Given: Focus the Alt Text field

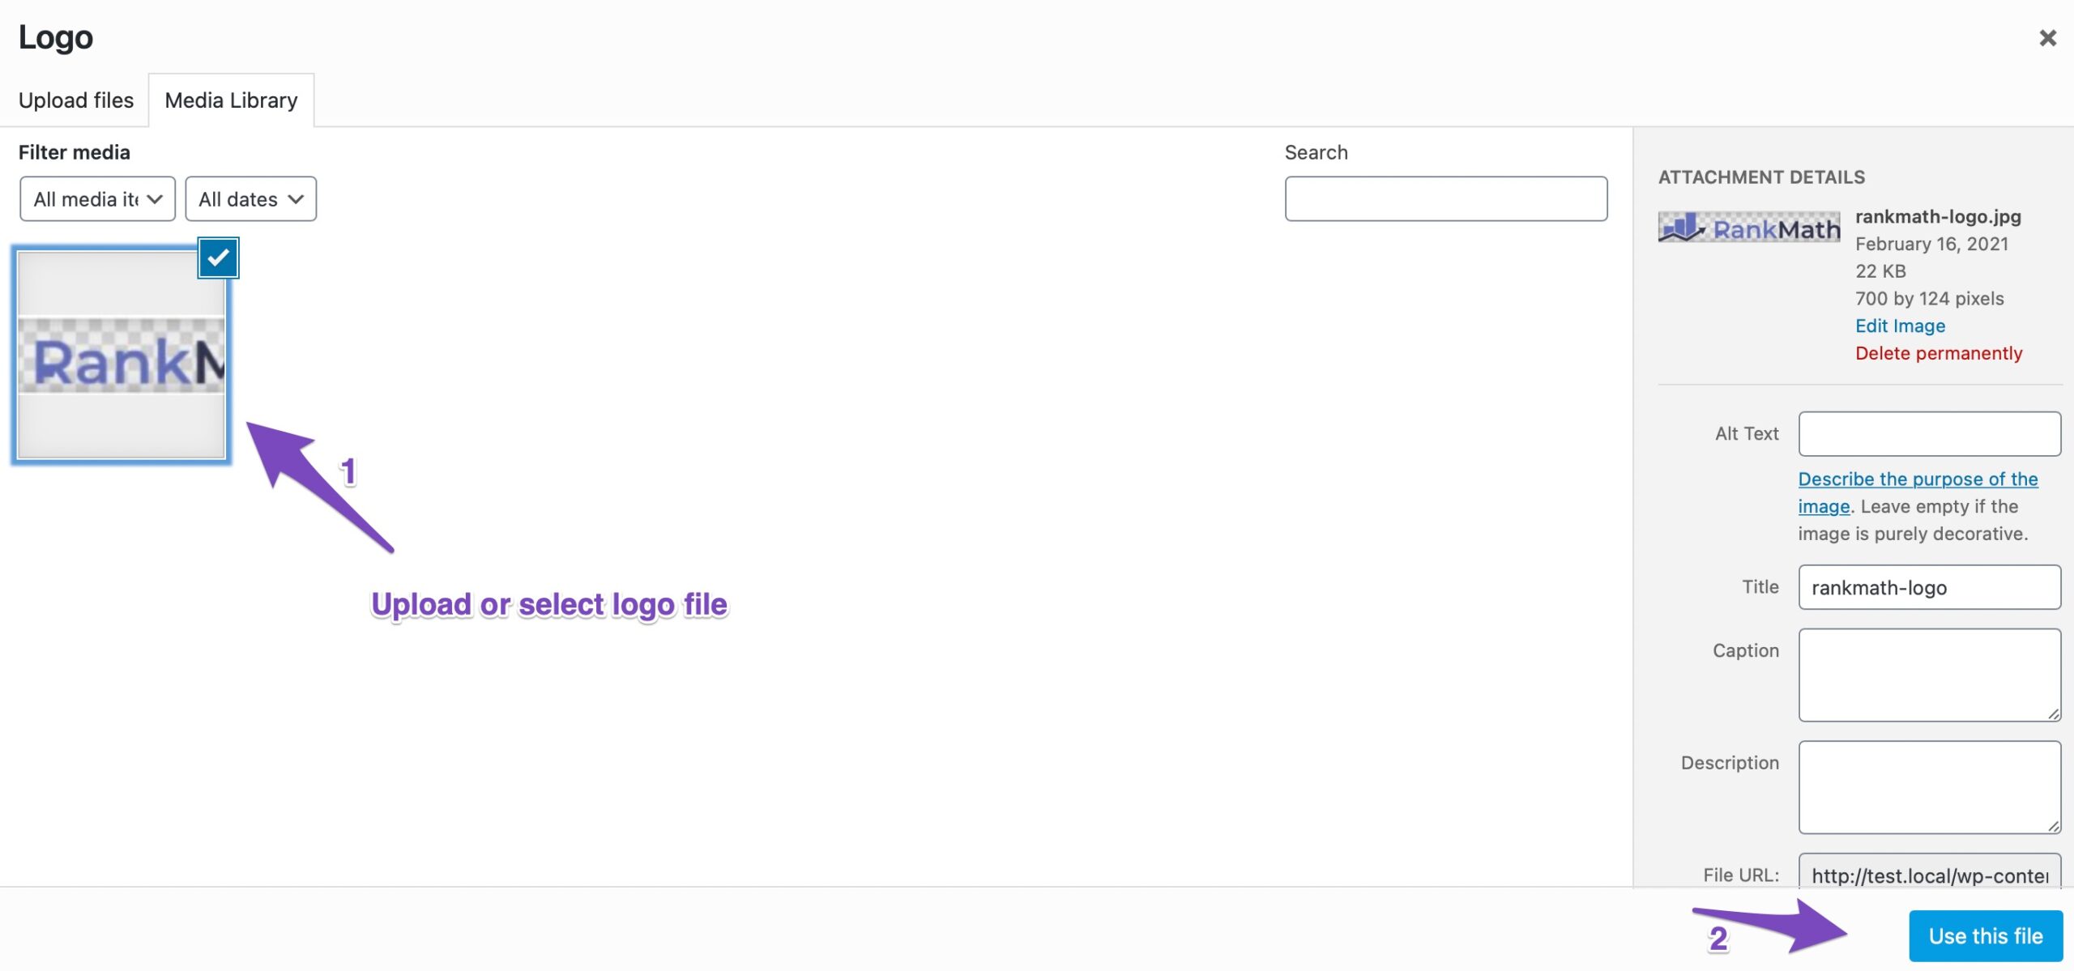Looking at the screenshot, I should (x=1929, y=434).
